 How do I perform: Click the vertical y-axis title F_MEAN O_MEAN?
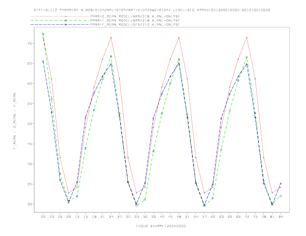tap(15, 121)
